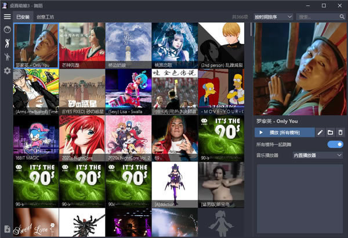
Task: Select the 2020s NightCore red-haired thumbnail
Action: (x=82, y=138)
